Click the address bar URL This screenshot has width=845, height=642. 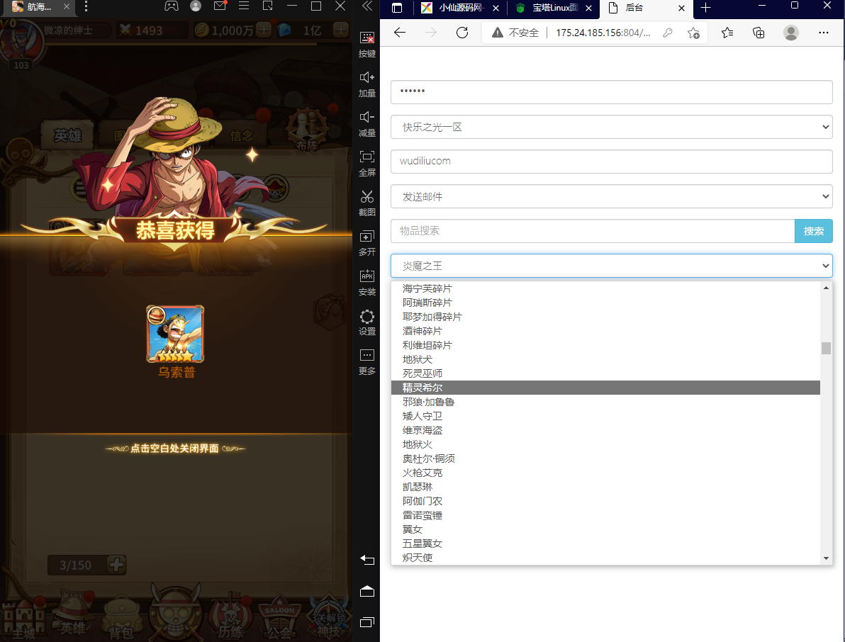[603, 33]
